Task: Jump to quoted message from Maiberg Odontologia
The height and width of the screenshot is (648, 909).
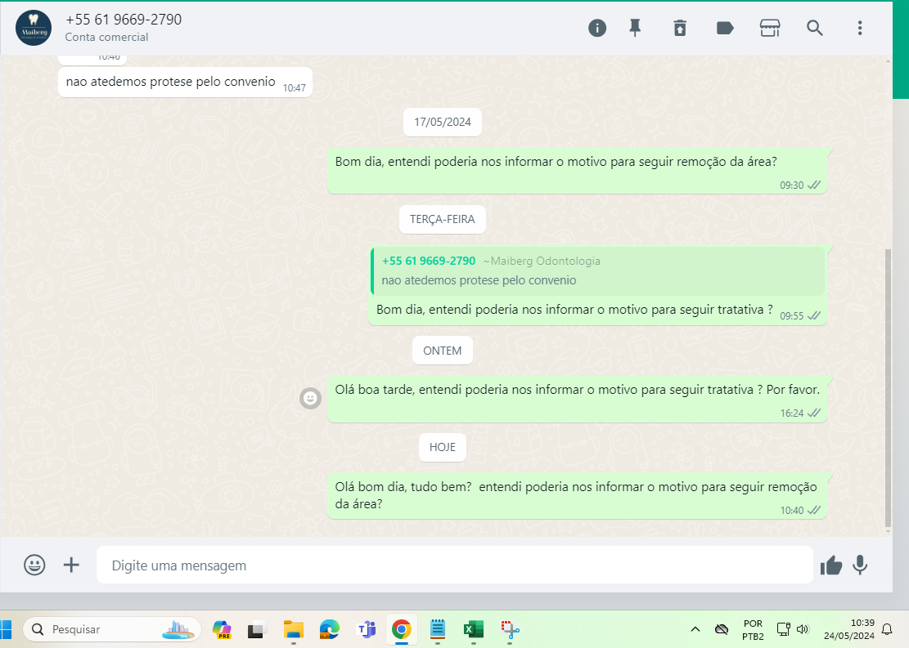Action: pos(597,270)
